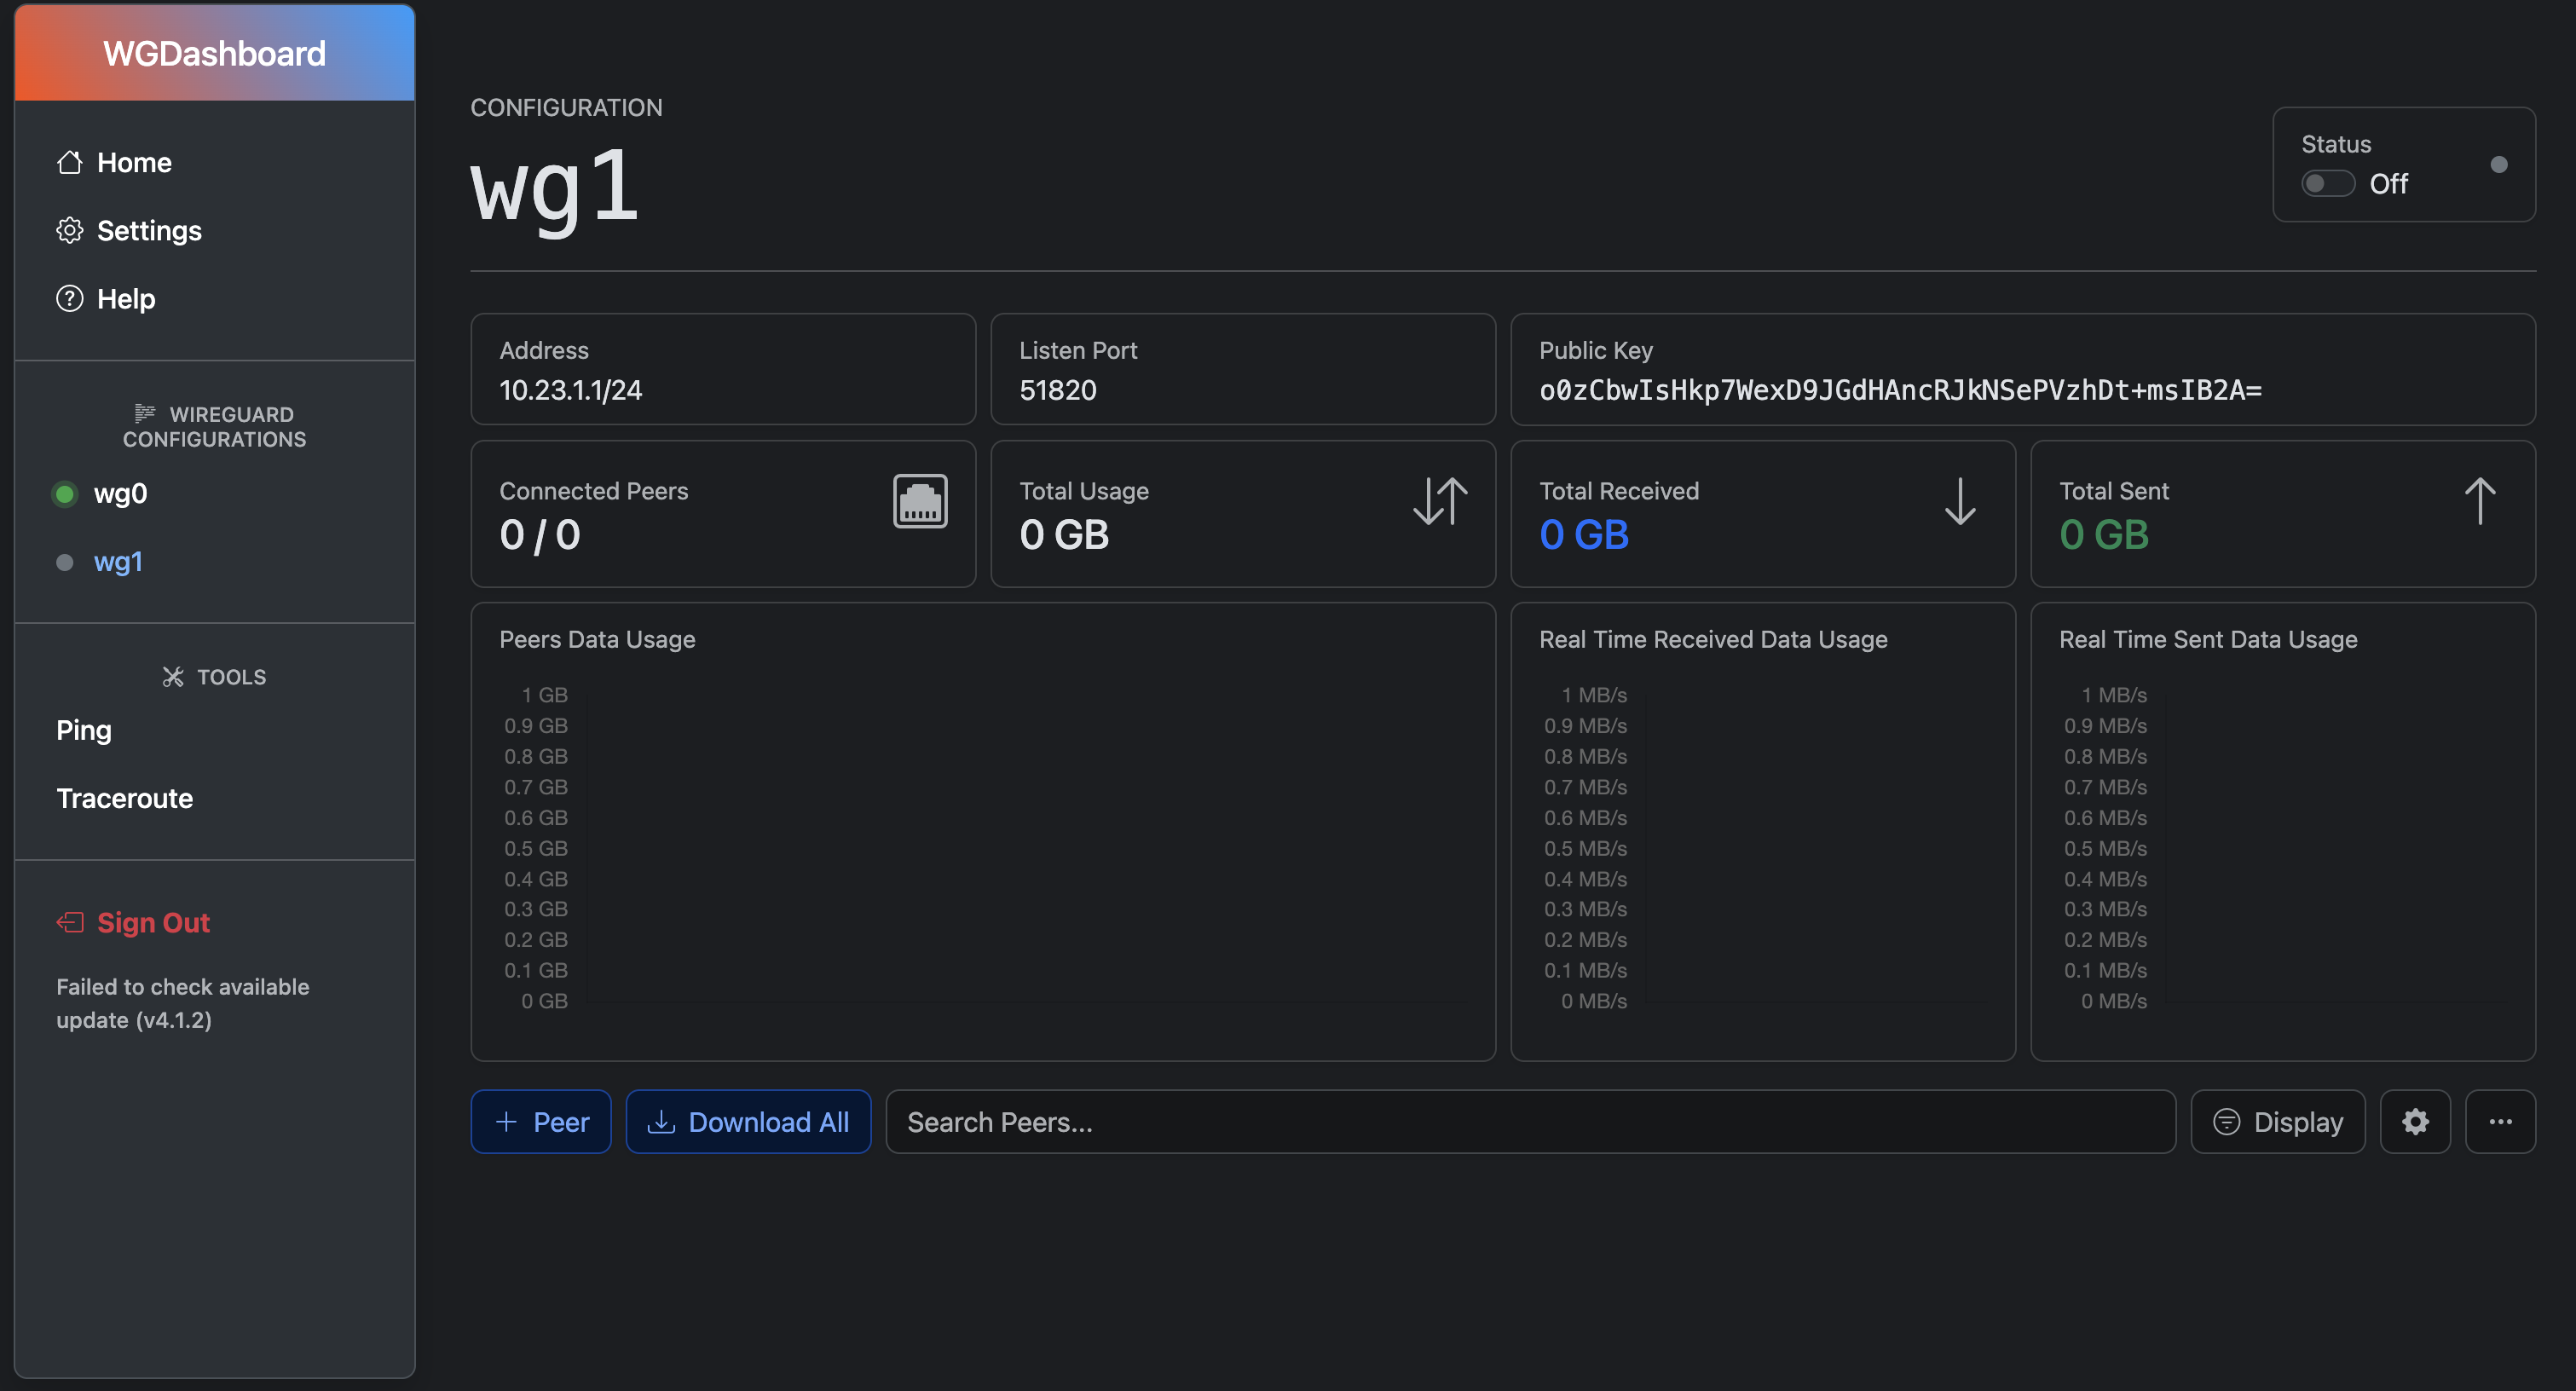Click the green Total Sent 0 GB value
The image size is (2576, 1391).
point(2104,535)
